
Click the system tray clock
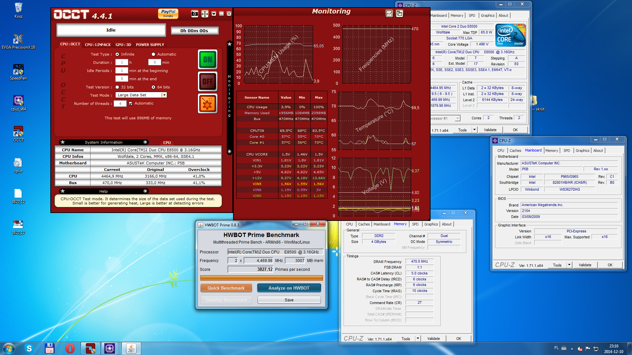pos(614,349)
